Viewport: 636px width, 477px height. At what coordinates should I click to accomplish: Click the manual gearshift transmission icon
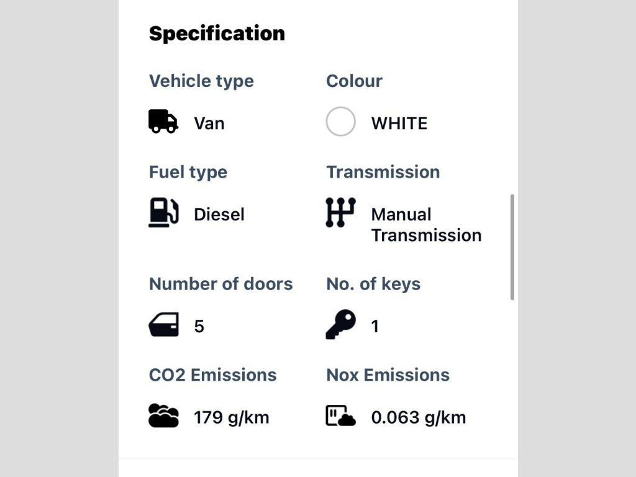pos(340,212)
